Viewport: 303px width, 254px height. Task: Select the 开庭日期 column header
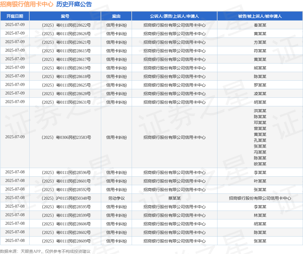tap(15, 16)
